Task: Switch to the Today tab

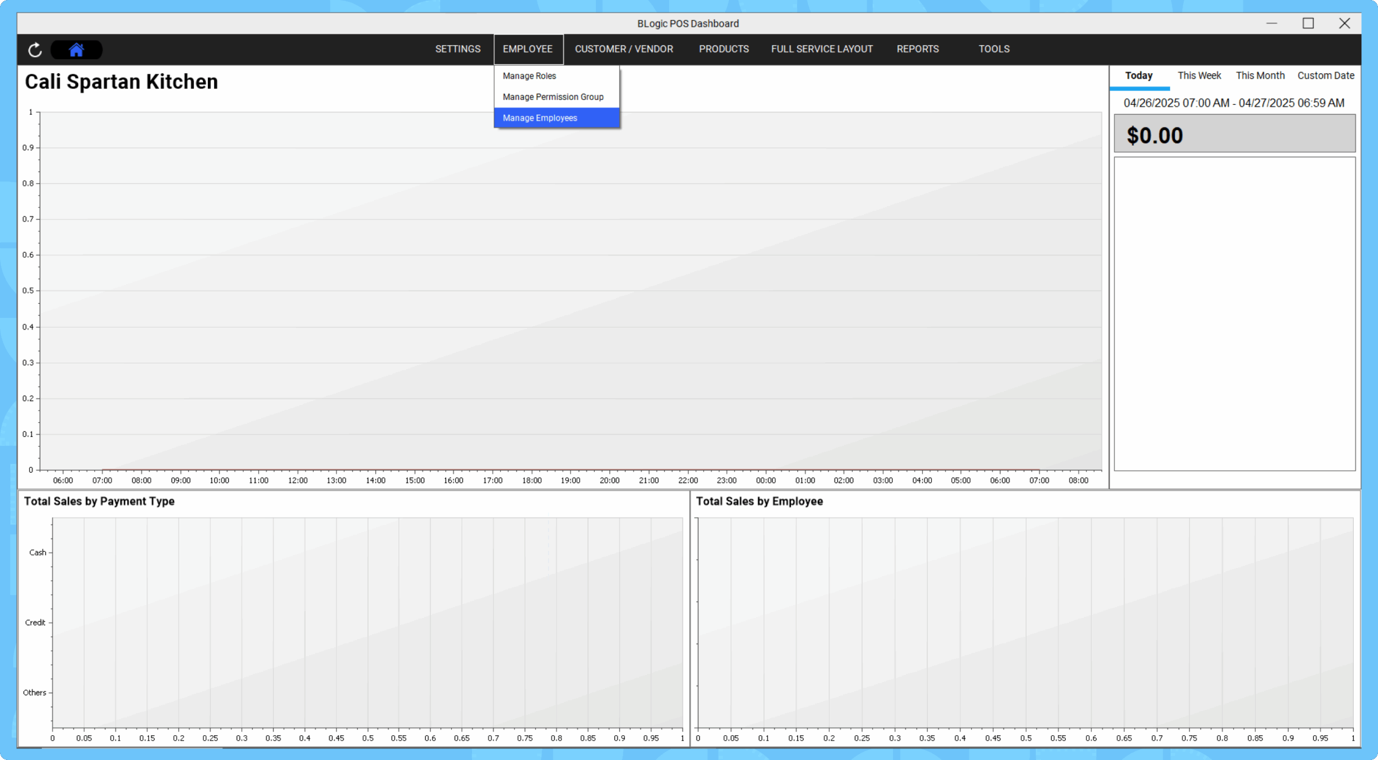Action: [x=1138, y=76]
